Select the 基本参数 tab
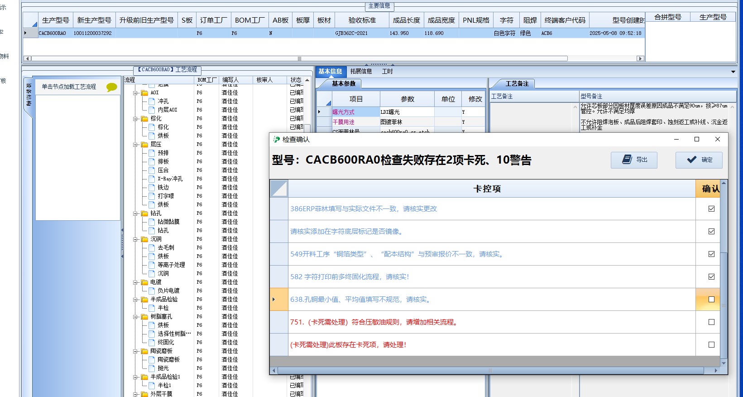 tap(344, 83)
